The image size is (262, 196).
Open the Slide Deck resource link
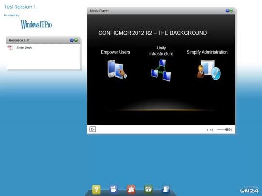(24, 48)
